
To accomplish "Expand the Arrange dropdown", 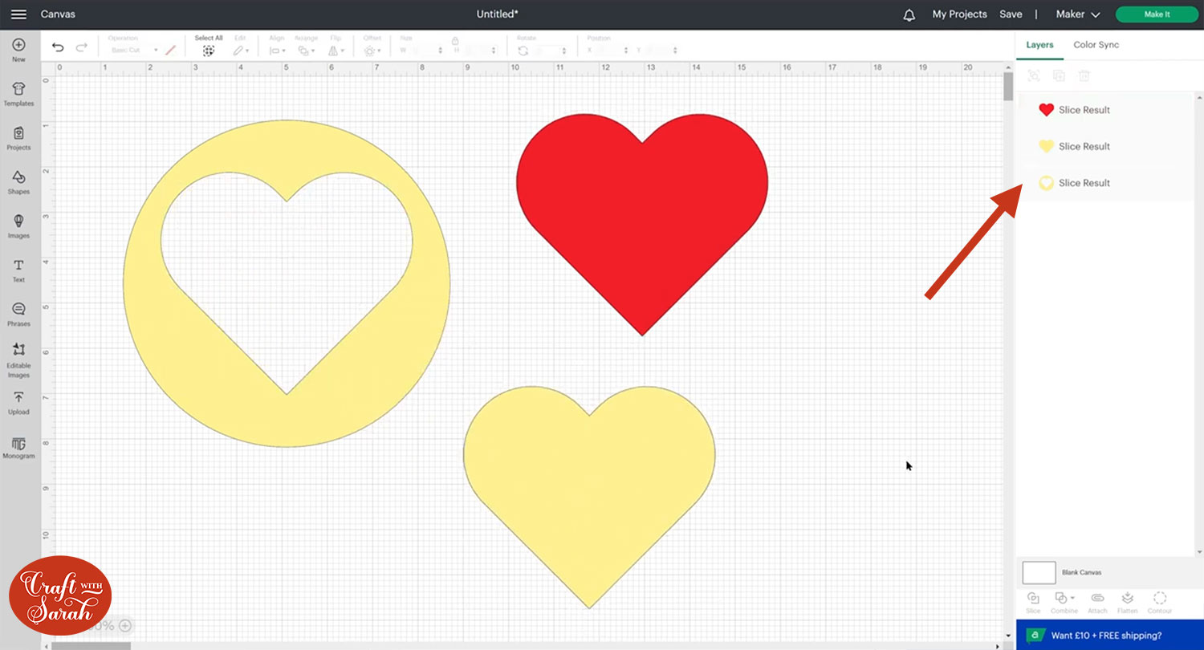I will click(305, 47).
